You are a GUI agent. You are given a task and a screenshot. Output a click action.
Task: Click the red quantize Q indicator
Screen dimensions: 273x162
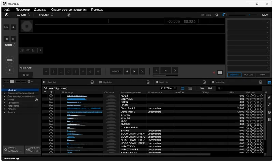click(x=214, y=73)
